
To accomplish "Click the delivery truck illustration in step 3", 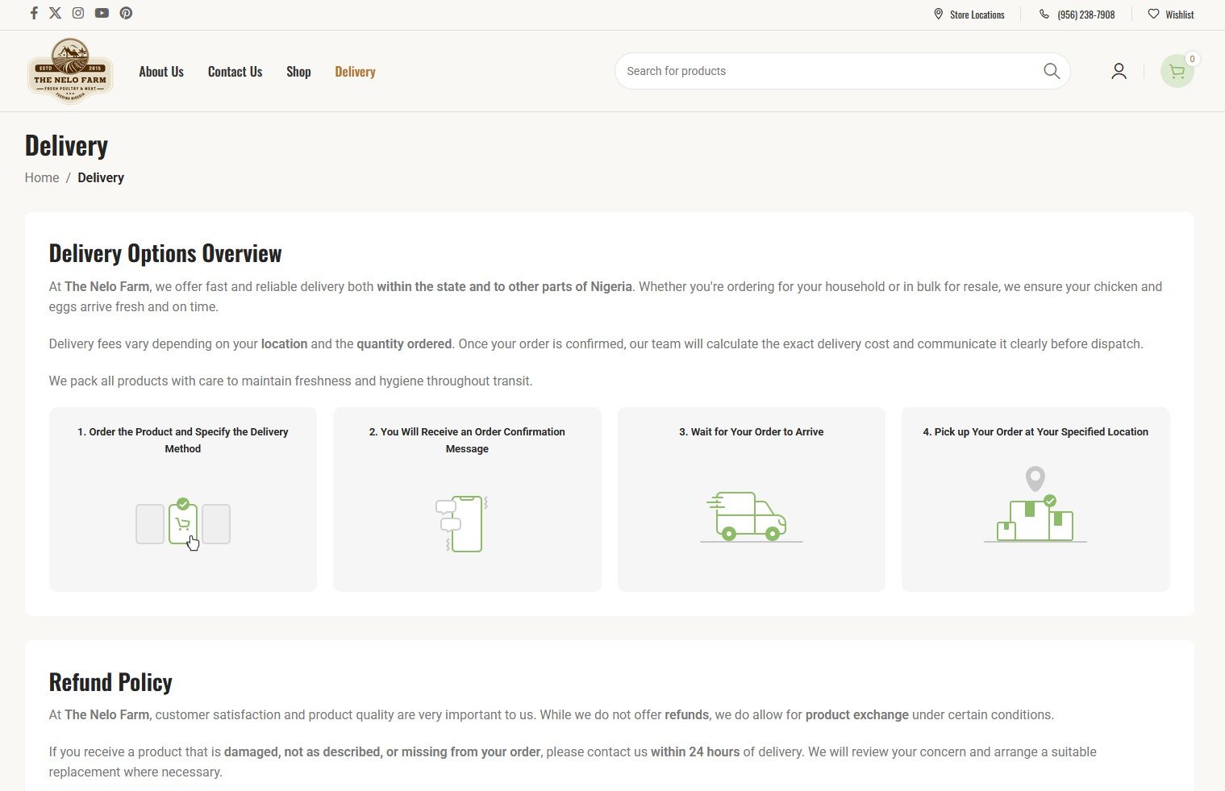I will pos(751,517).
